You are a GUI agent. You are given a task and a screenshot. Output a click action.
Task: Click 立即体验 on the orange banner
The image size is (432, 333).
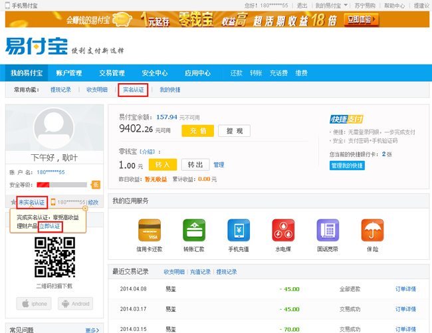click(361, 19)
